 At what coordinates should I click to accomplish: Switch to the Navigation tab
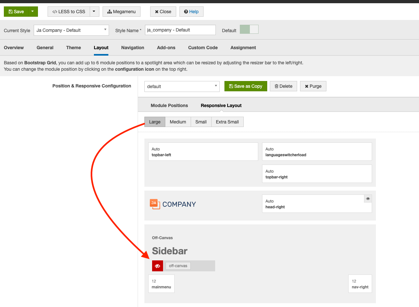132,48
